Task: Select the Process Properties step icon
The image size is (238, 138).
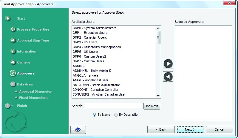Action: pyautogui.click(x=13, y=29)
